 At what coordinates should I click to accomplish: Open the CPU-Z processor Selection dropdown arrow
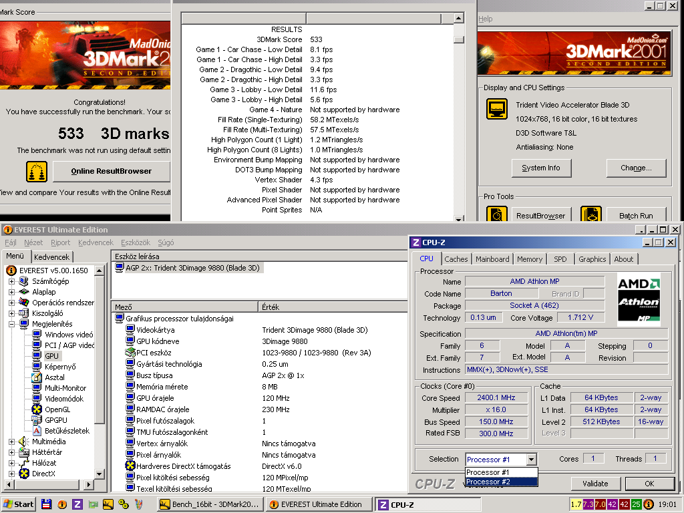[x=531, y=460]
